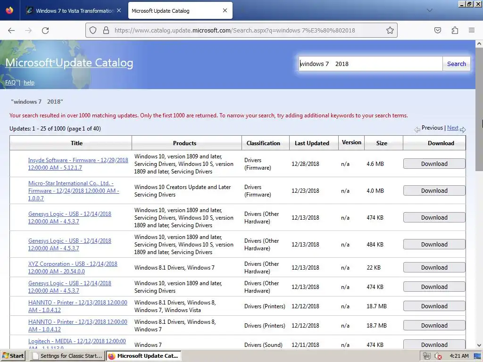This screenshot has height=362, width=483.
Task: Select the Microsoft Update Catalog tab
Action: pyautogui.click(x=180, y=10)
